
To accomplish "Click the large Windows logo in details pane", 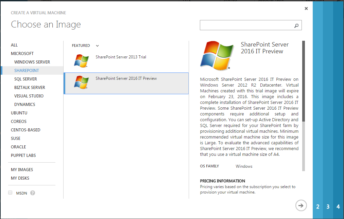I will [217, 55].
